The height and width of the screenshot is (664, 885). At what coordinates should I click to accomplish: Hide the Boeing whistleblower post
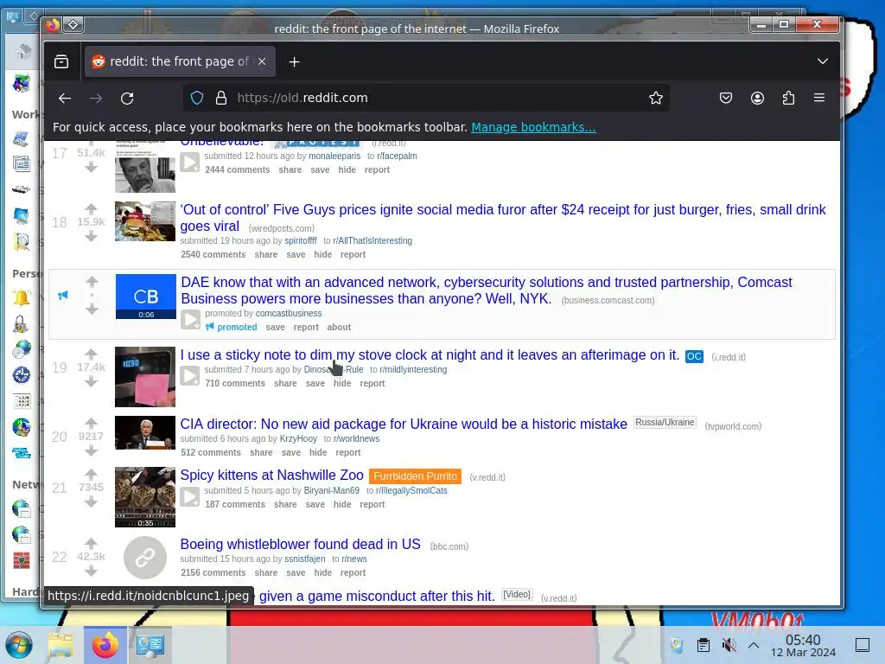[323, 572]
